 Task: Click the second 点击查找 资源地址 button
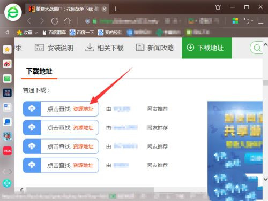tap(61, 128)
